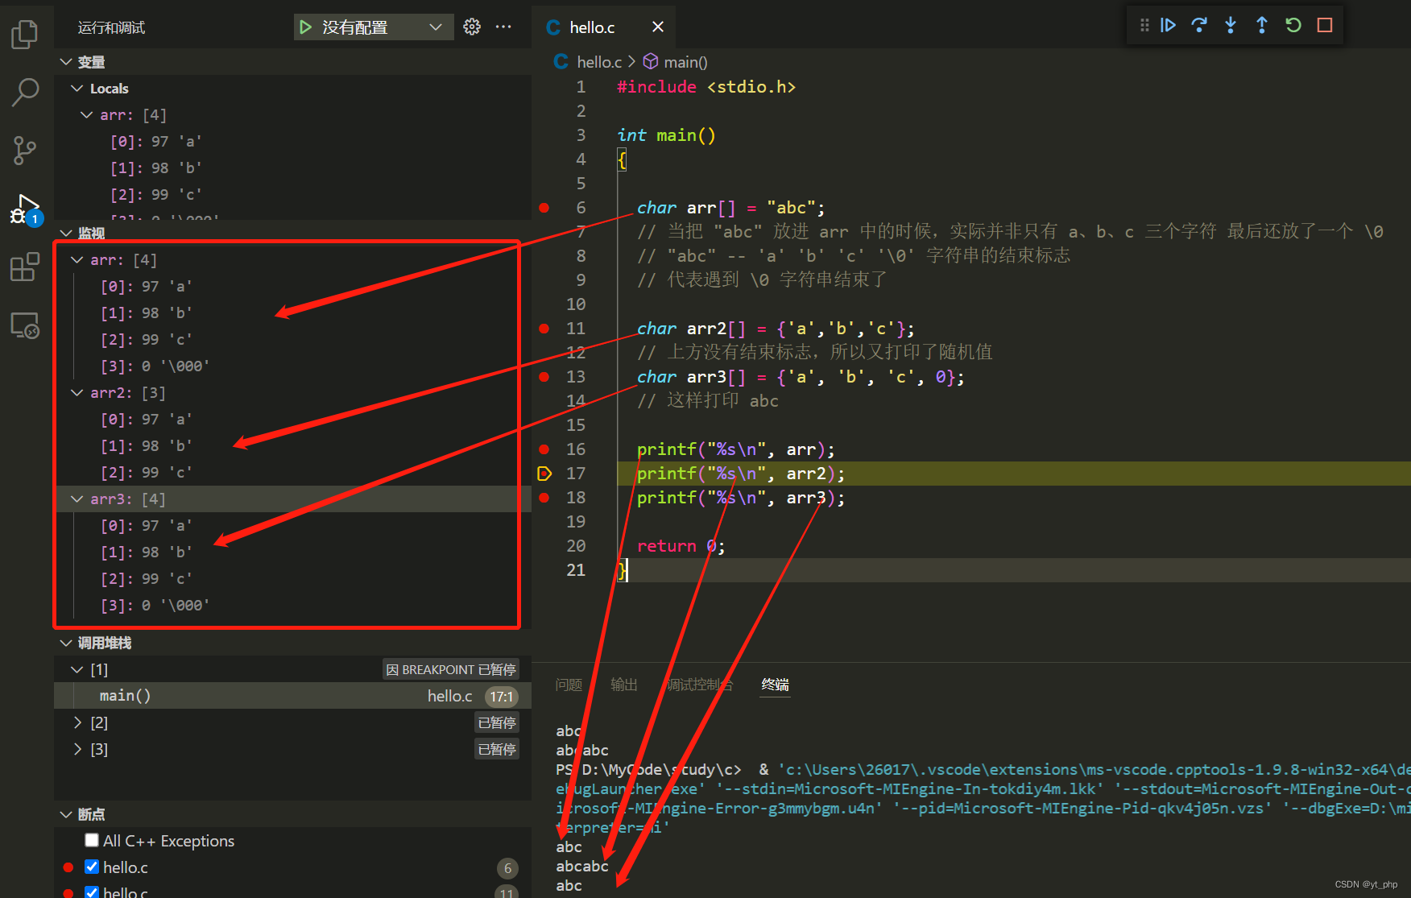Uncheck the hello.c line 6 breakpoint checkbox
1411x898 pixels.
(x=92, y=867)
